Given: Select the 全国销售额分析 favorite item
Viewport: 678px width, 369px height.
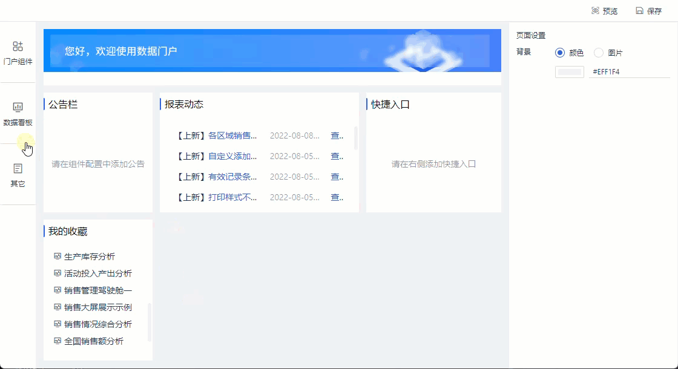Looking at the screenshot, I should pos(94,341).
